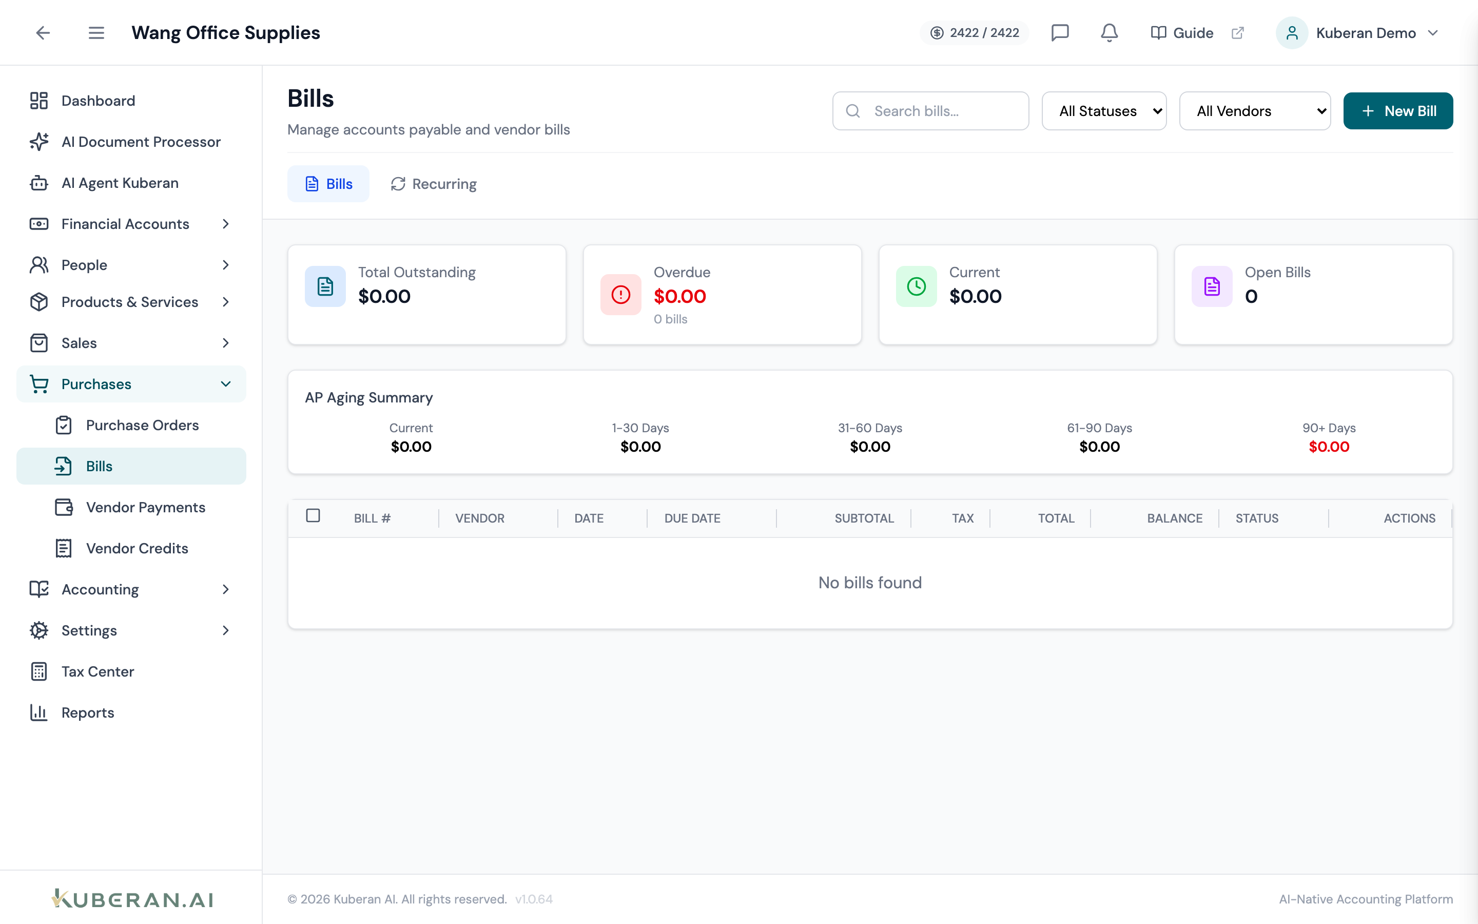Viewport: 1478px width, 924px height.
Task: Click the Reports bar chart icon
Action: 39,712
